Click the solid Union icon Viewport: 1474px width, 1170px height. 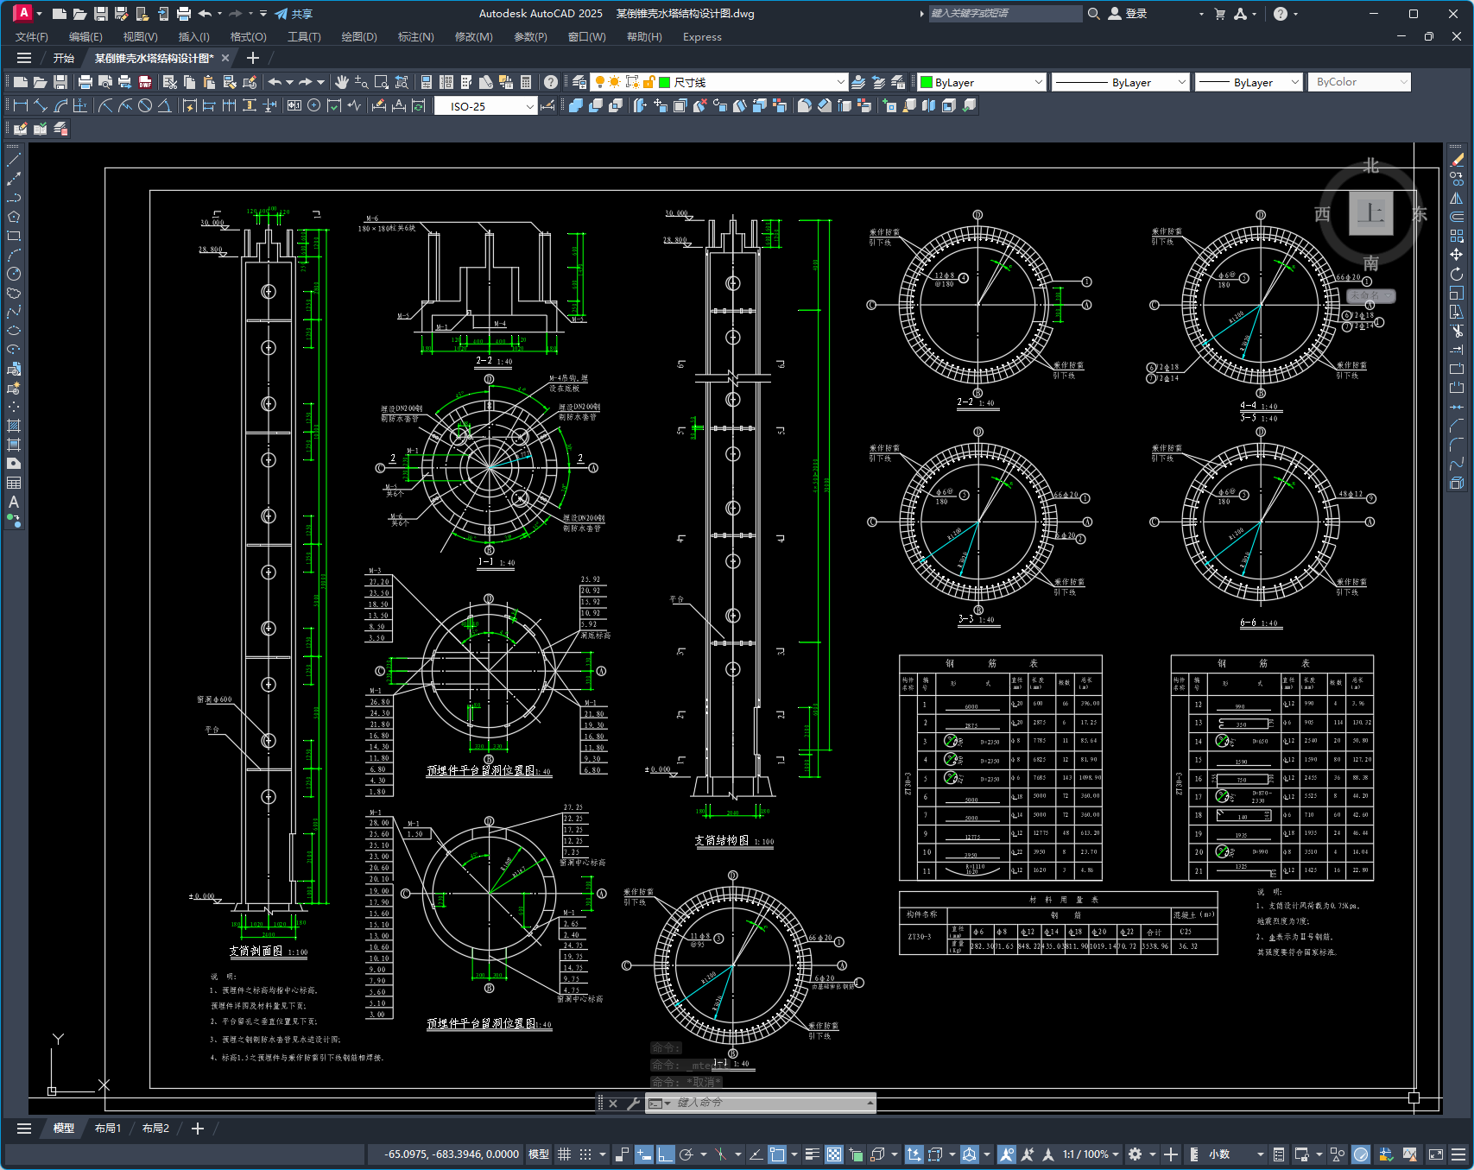tap(576, 105)
